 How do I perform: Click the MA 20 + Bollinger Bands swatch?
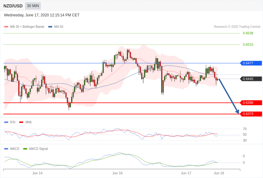click(x=6, y=27)
